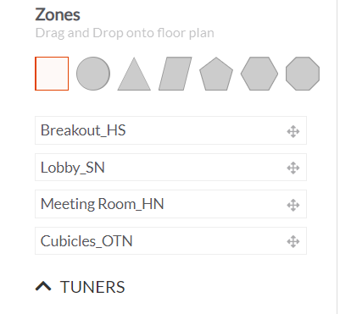The height and width of the screenshot is (314, 340).
Task: Click the move handle on Lobby_SN
Action: click(293, 168)
